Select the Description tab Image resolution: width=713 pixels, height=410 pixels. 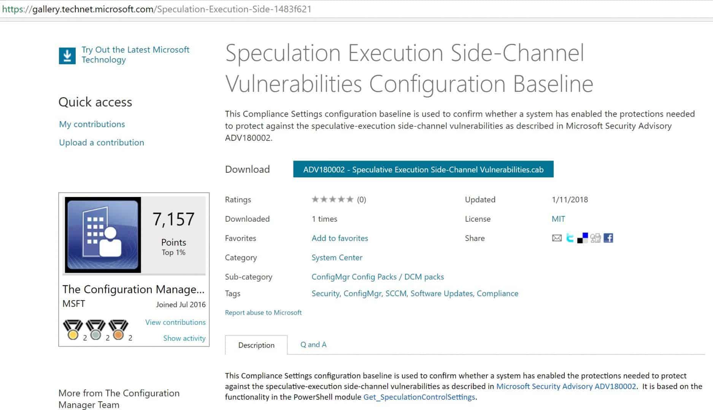coord(256,345)
